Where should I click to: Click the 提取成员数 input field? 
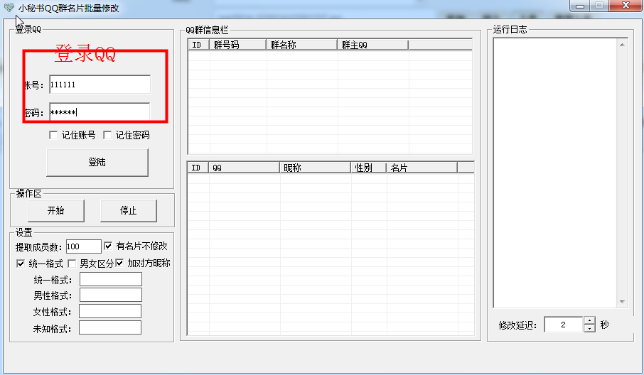click(x=83, y=246)
